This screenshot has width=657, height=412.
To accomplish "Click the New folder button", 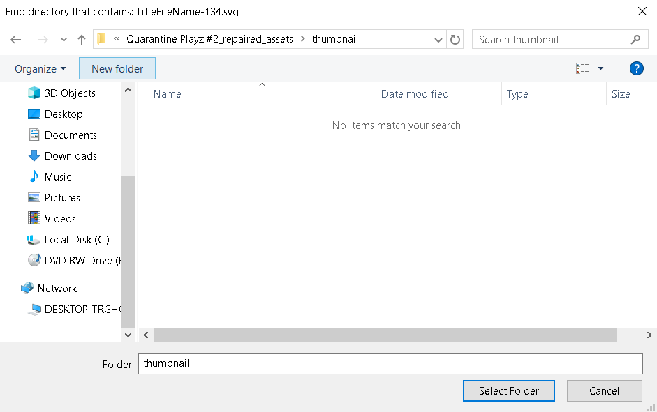I will [x=117, y=68].
